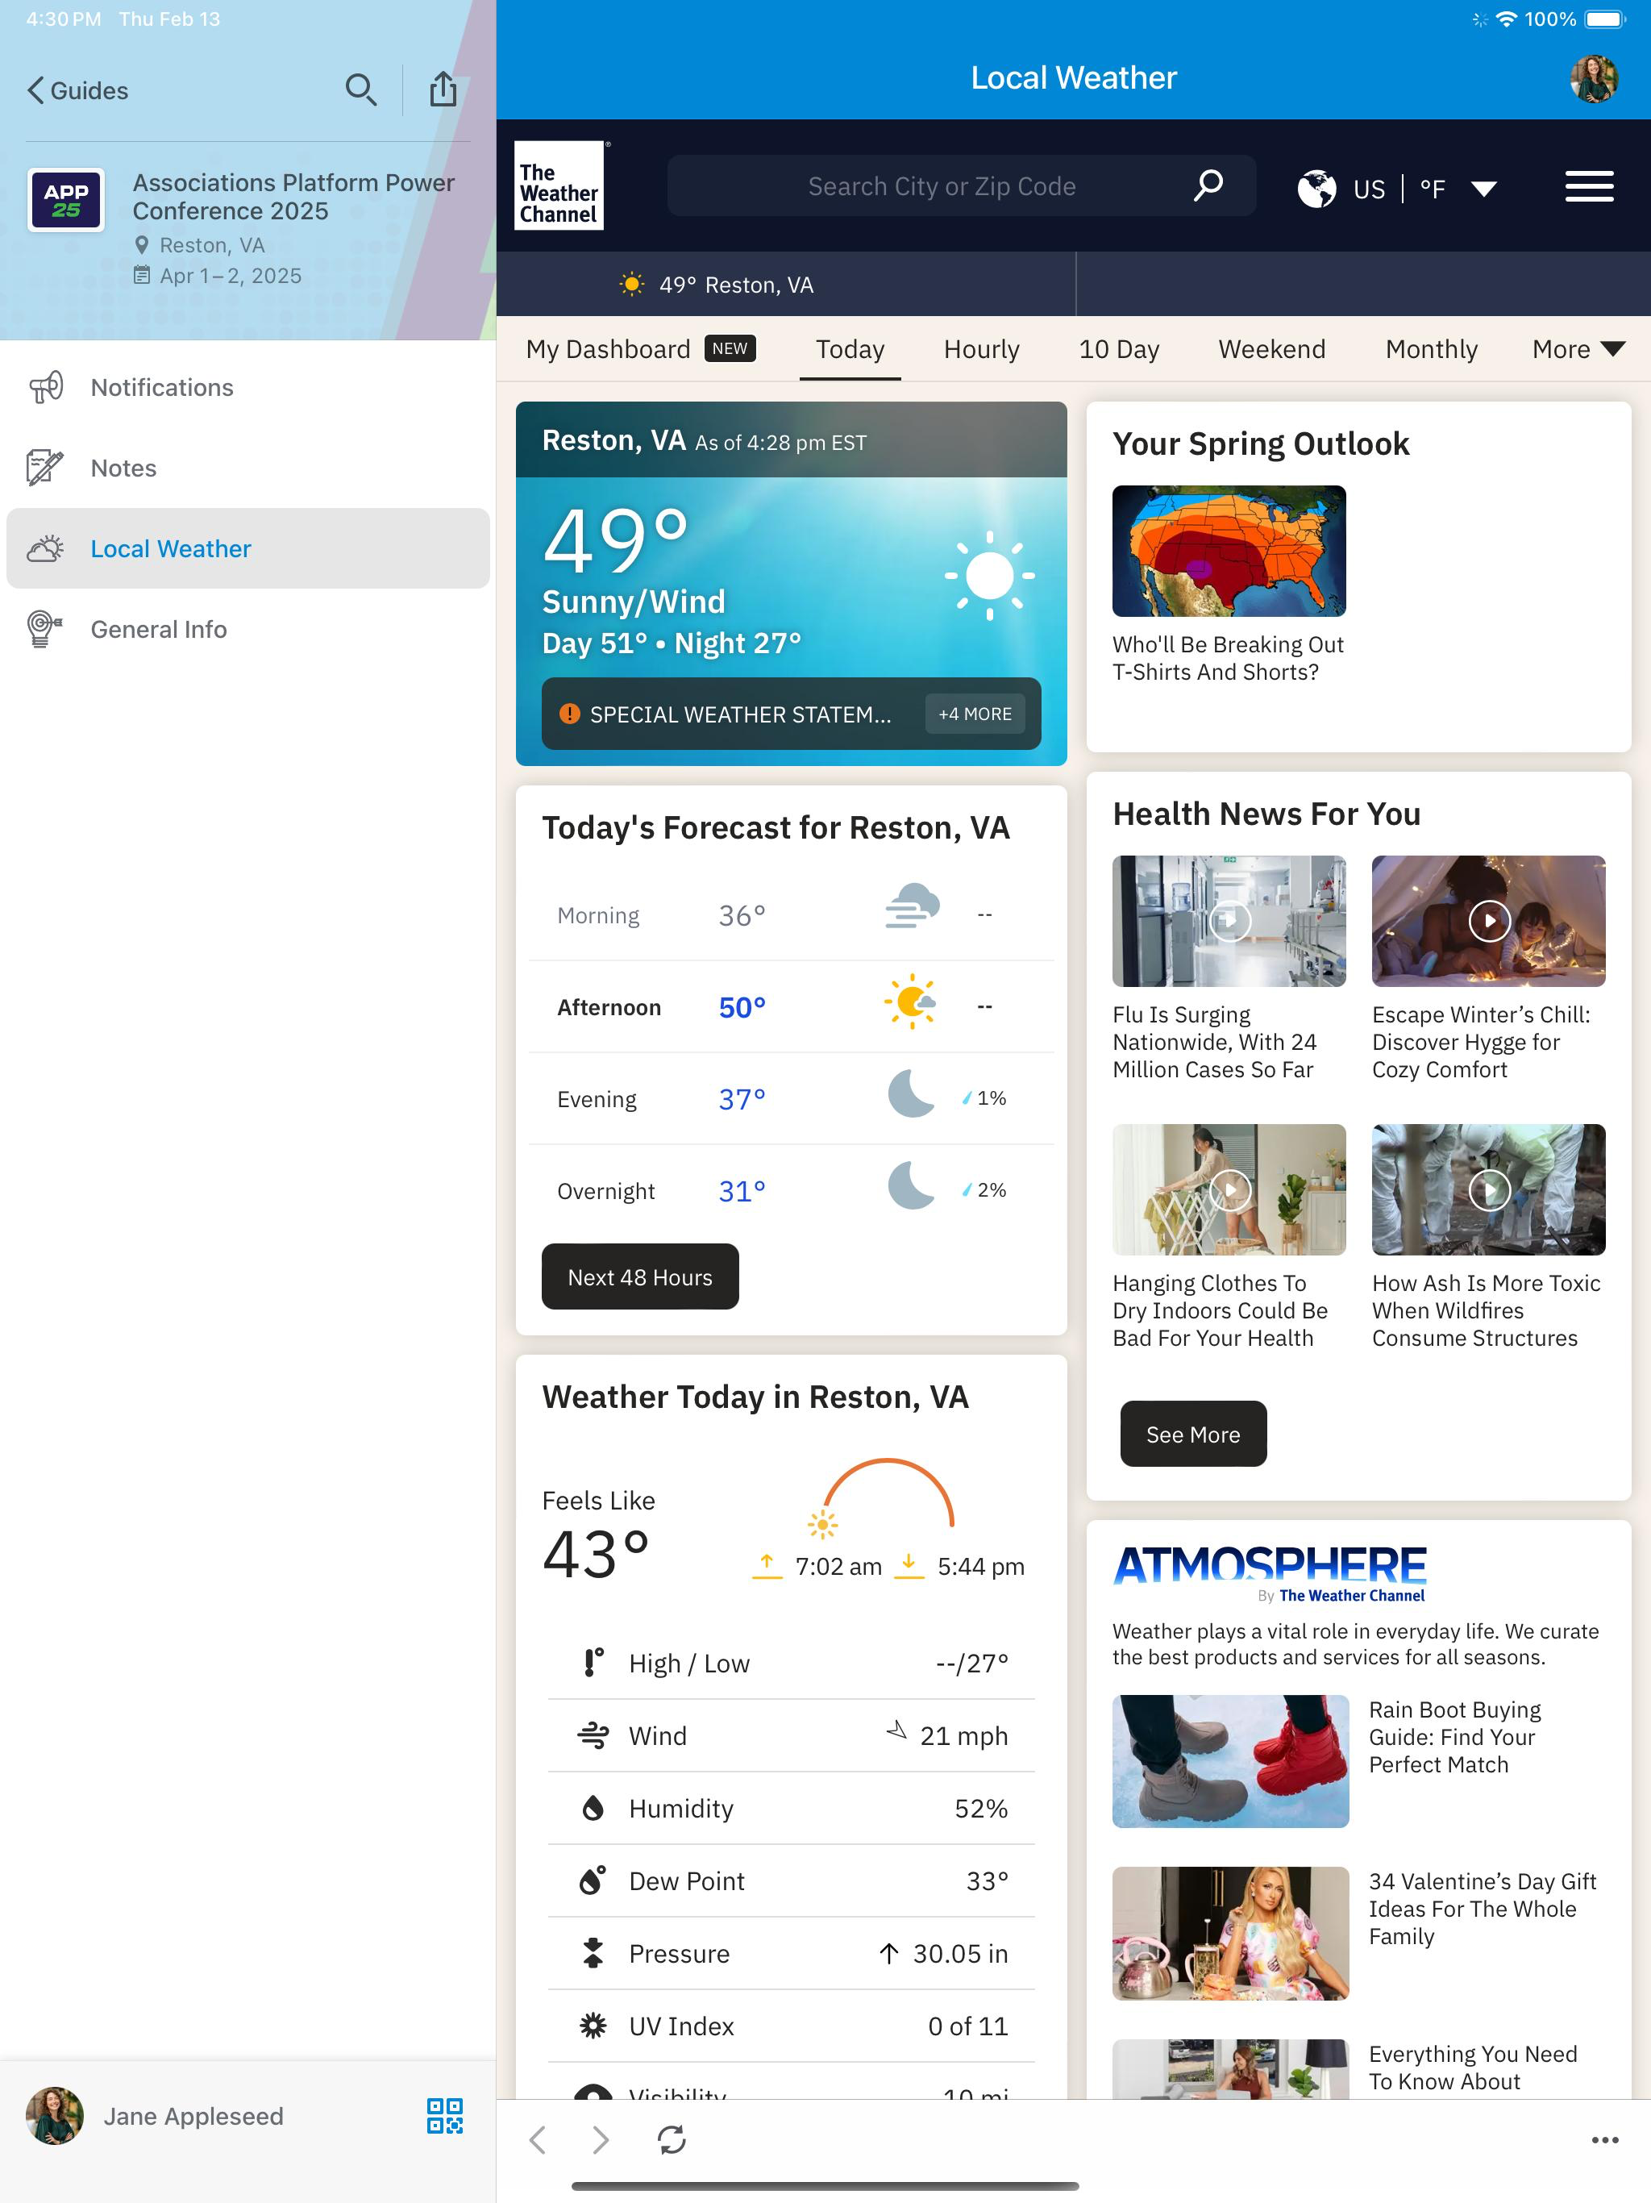The image size is (1651, 2203).
Task: Click the Afternoon sunny icon
Action: coord(910,1002)
